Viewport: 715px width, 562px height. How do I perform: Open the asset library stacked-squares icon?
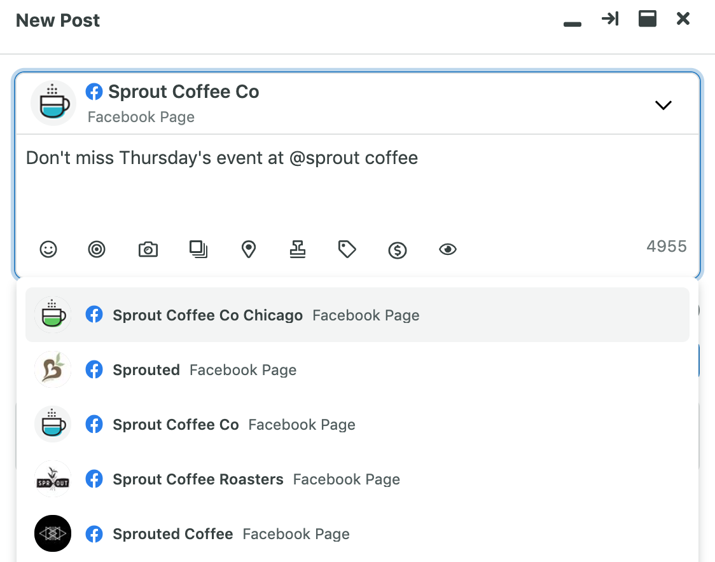(198, 249)
